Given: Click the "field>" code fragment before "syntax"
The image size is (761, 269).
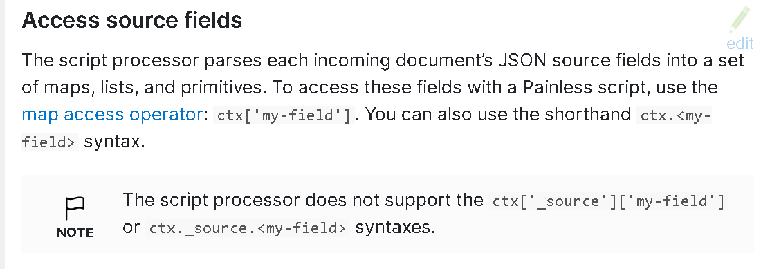Looking at the screenshot, I should [x=50, y=142].
